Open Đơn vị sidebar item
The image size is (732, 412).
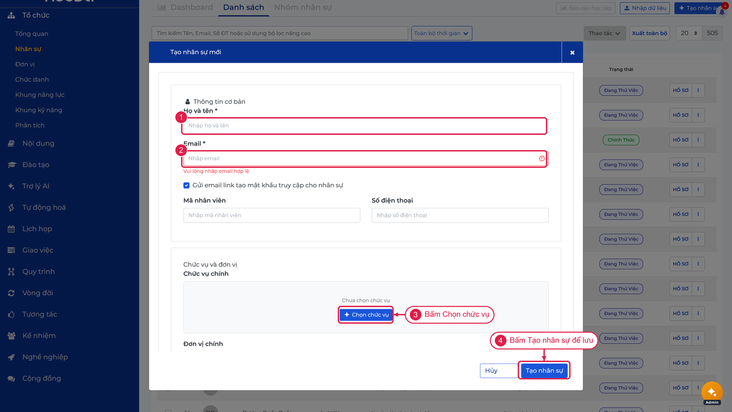pos(25,64)
